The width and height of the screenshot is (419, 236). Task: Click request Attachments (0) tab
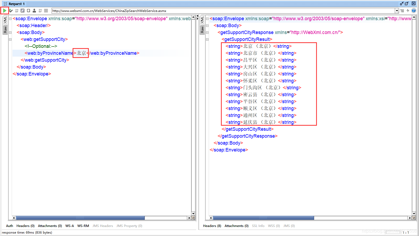(x=50, y=226)
